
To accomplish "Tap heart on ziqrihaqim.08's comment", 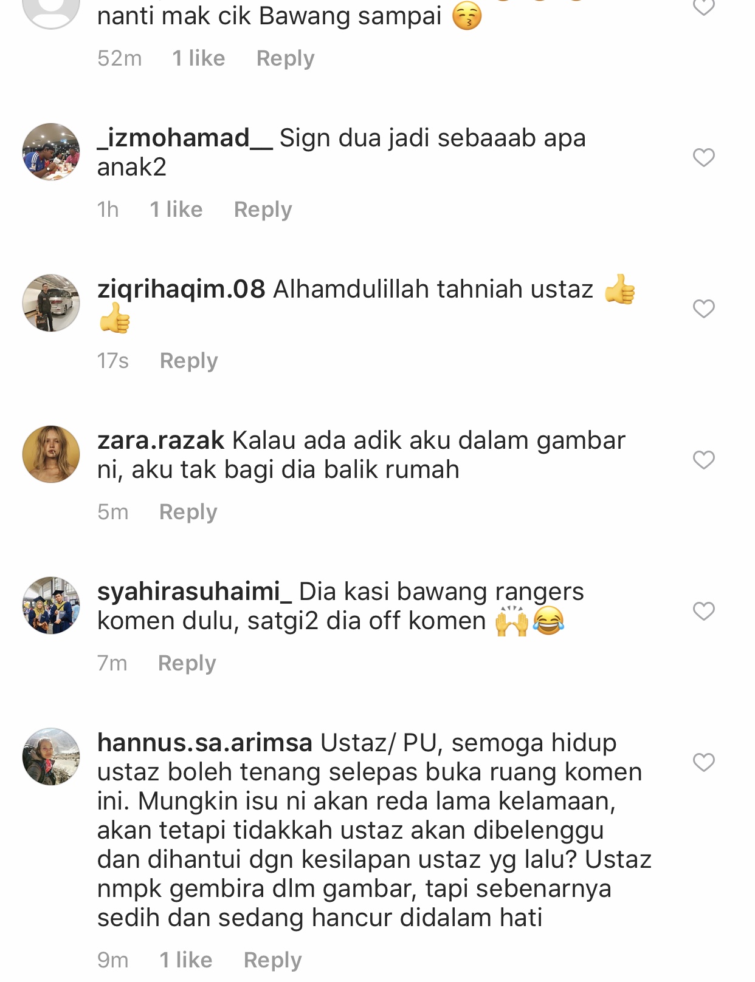I will click(x=704, y=309).
